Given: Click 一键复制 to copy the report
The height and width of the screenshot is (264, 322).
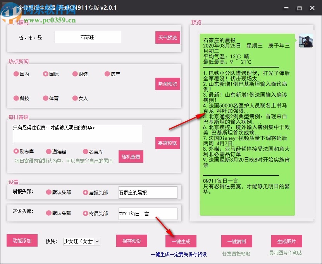Looking at the screenshot, I should tap(237, 240).
